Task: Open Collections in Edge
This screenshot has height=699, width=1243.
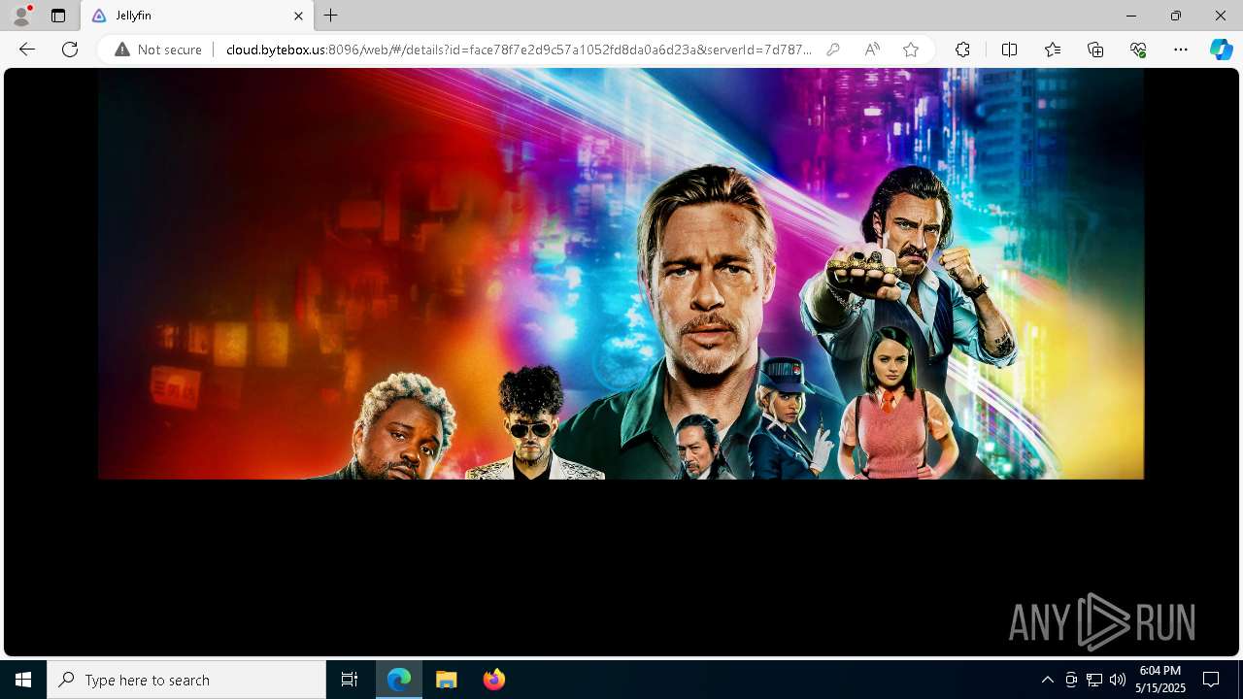Action: pyautogui.click(x=1095, y=50)
